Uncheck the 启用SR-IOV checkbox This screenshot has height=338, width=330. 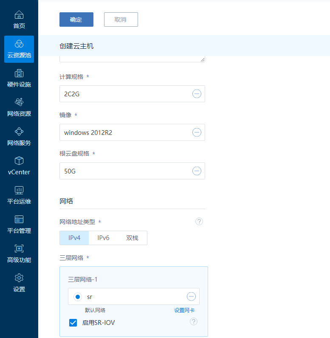(73, 323)
